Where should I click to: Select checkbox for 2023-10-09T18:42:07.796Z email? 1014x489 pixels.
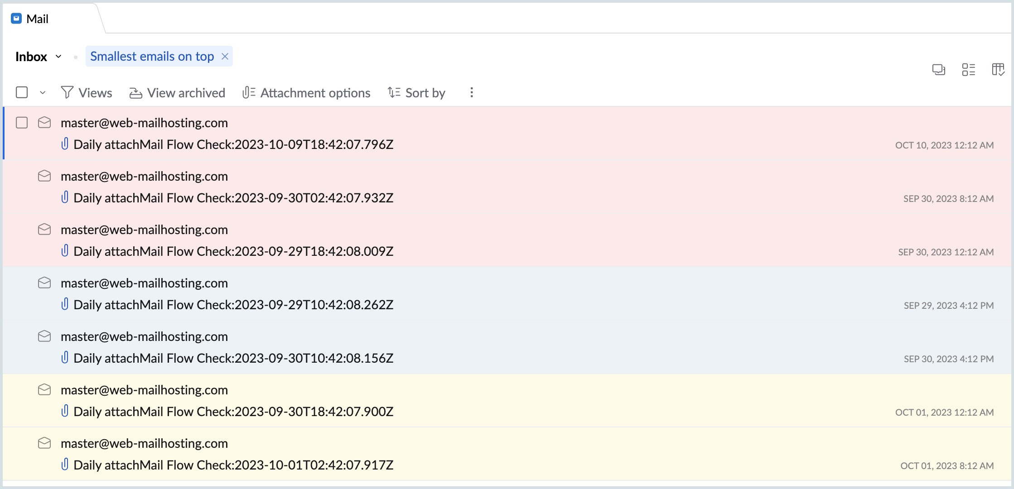pos(22,123)
